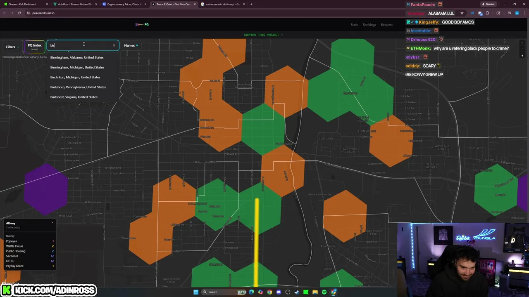Collapse the Filters panel
Viewport: 529px width, 297px height.
click(12, 47)
